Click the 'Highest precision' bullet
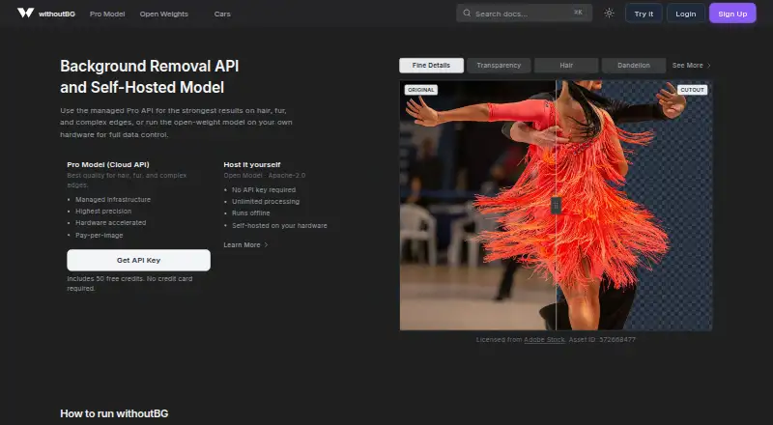Image resolution: width=773 pixels, height=425 pixels. pyautogui.click(x=103, y=211)
